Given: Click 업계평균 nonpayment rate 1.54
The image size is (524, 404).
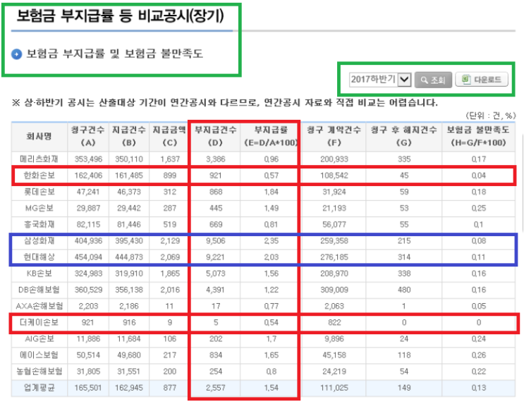Looking at the screenshot, I should [x=271, y=388].
